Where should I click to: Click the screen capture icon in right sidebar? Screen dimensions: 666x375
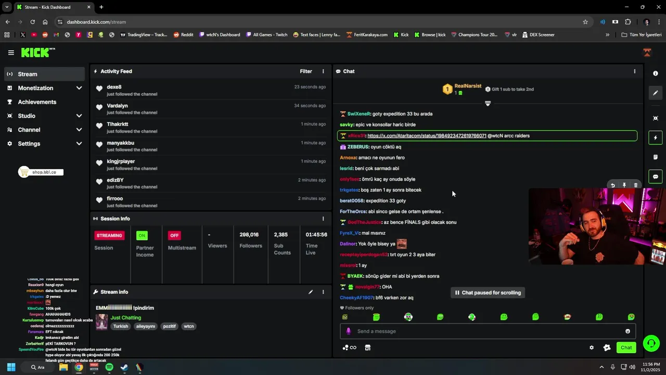point(656,118)
